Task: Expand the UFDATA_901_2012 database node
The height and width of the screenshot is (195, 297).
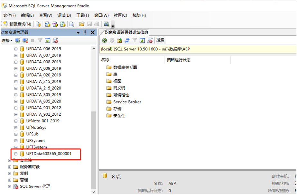Action: tap(16, 108)
